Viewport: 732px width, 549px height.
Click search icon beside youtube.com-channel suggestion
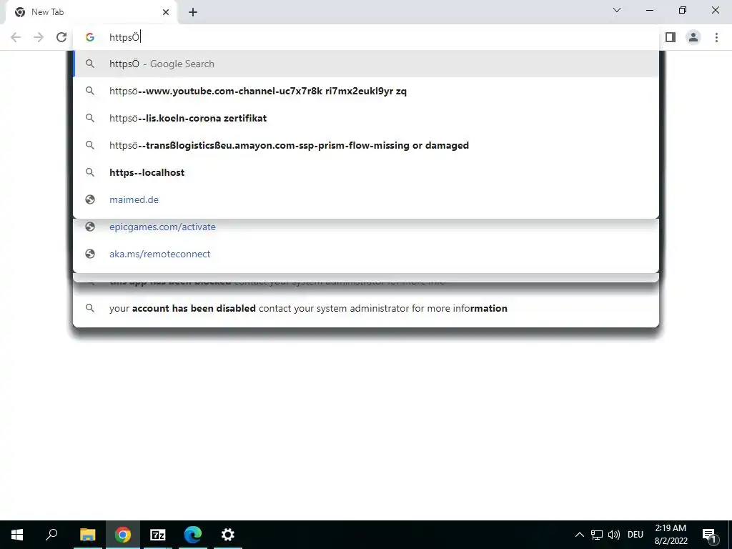[90, 91]
